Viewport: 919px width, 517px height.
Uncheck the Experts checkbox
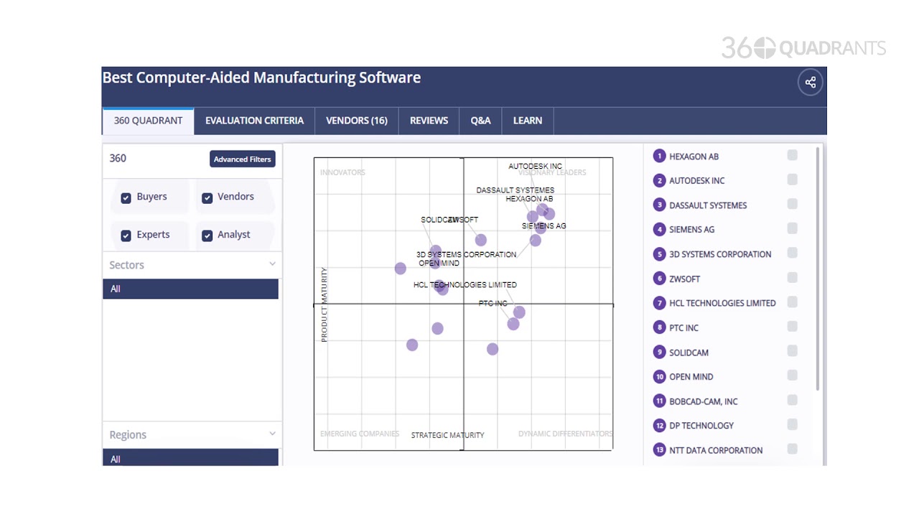point(126,236)
